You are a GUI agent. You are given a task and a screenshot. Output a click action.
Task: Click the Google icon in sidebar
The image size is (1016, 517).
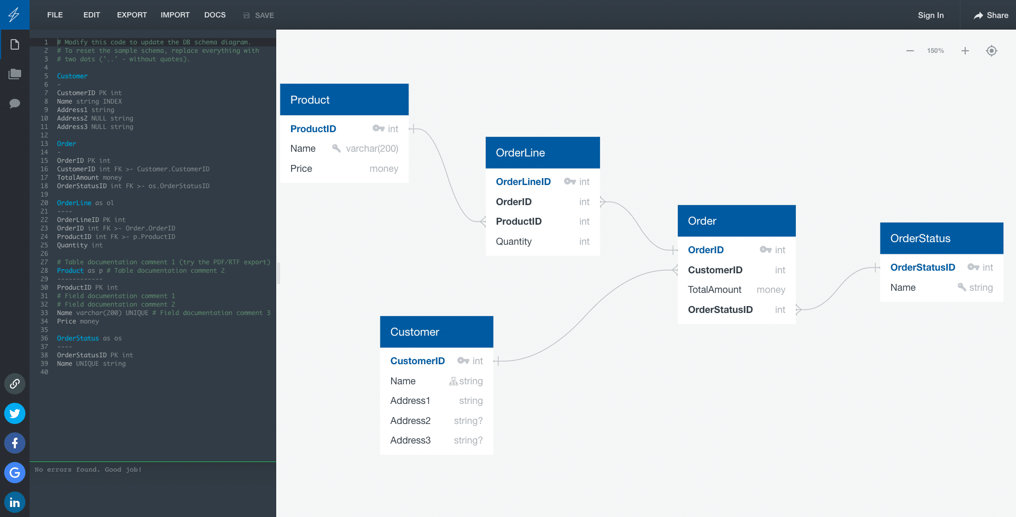point(14,473)
